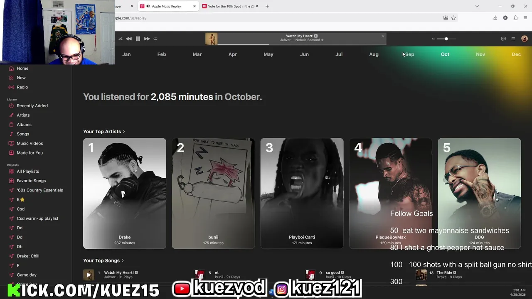
Task: Select the Oct month tab
Action: pos(445,54)
